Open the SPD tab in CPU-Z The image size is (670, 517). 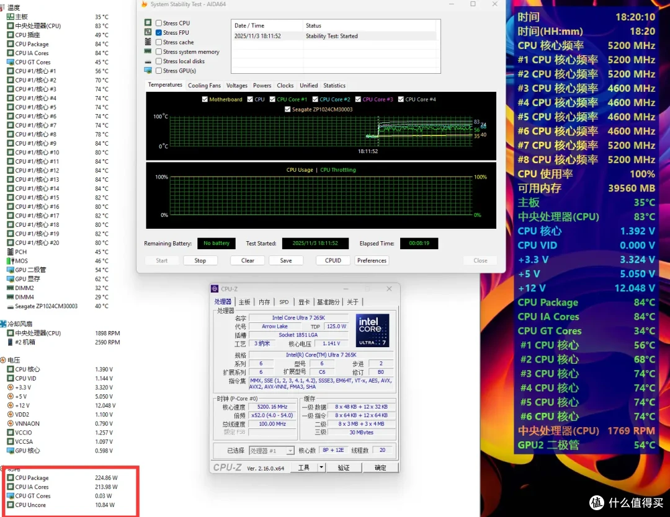pyautogui.click(x=284, y=302)
